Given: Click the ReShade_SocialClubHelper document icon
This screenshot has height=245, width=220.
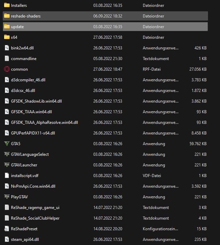Looking at the screenshot, I should (x=7, y=218).
